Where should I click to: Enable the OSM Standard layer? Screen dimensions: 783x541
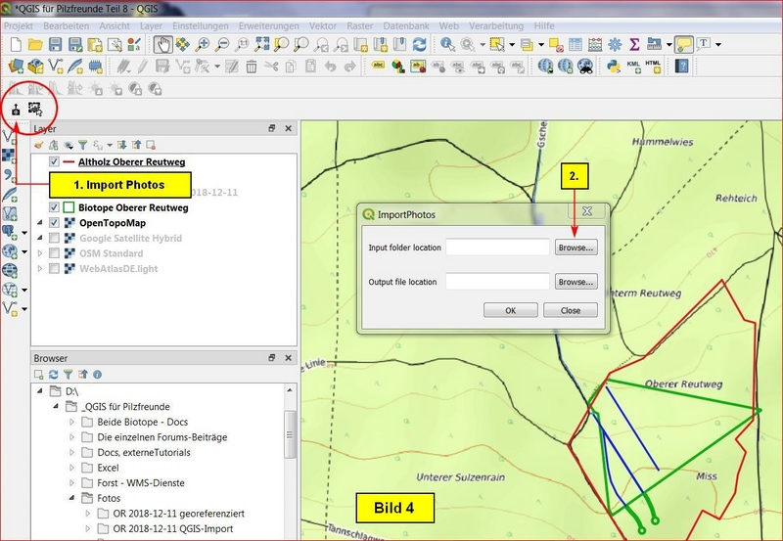(x=54, y=253)
